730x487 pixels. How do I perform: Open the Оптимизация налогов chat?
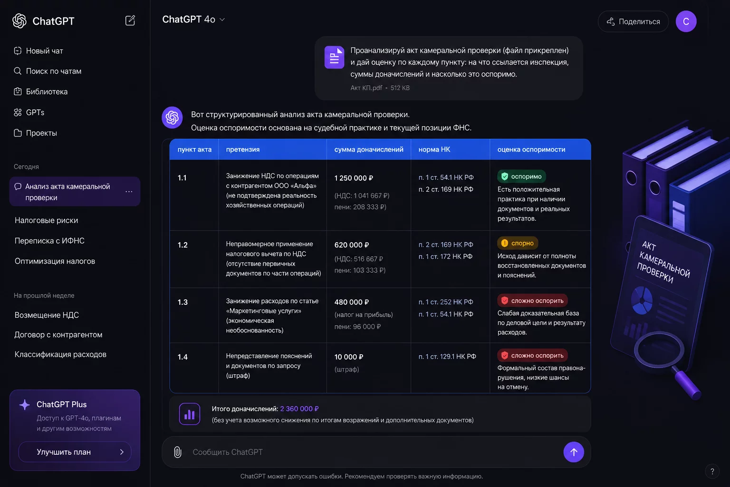[55, 261]
